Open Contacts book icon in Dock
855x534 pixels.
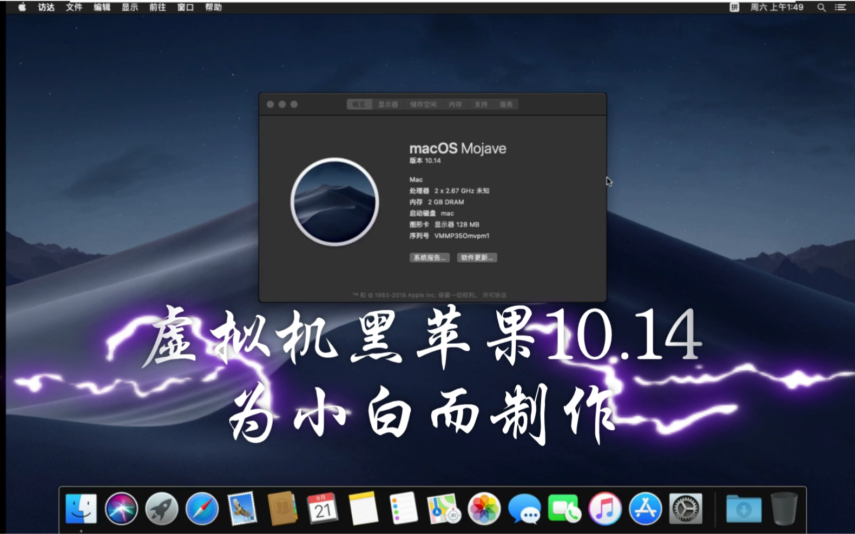pos(282,509)
